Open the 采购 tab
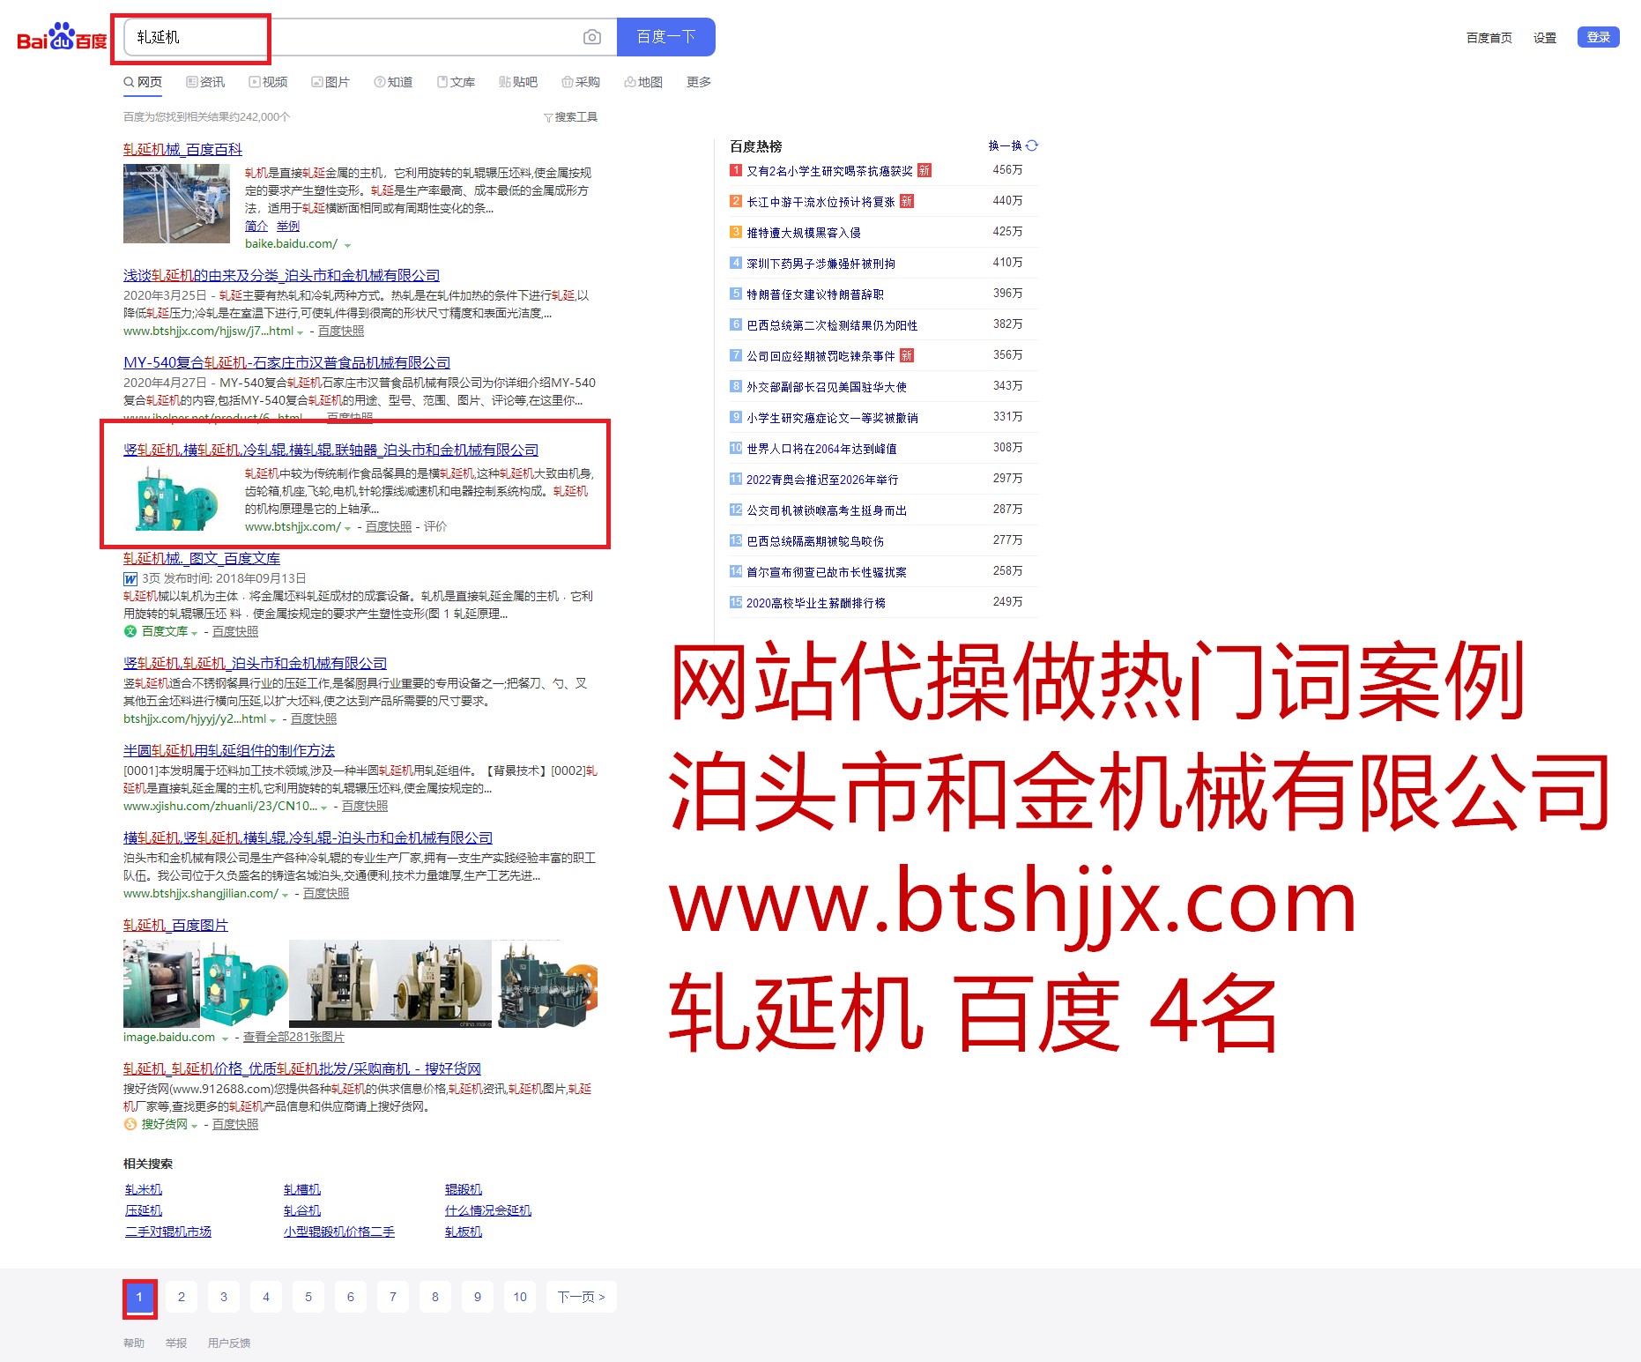1641x1362 pixels. tap(581, 82)
